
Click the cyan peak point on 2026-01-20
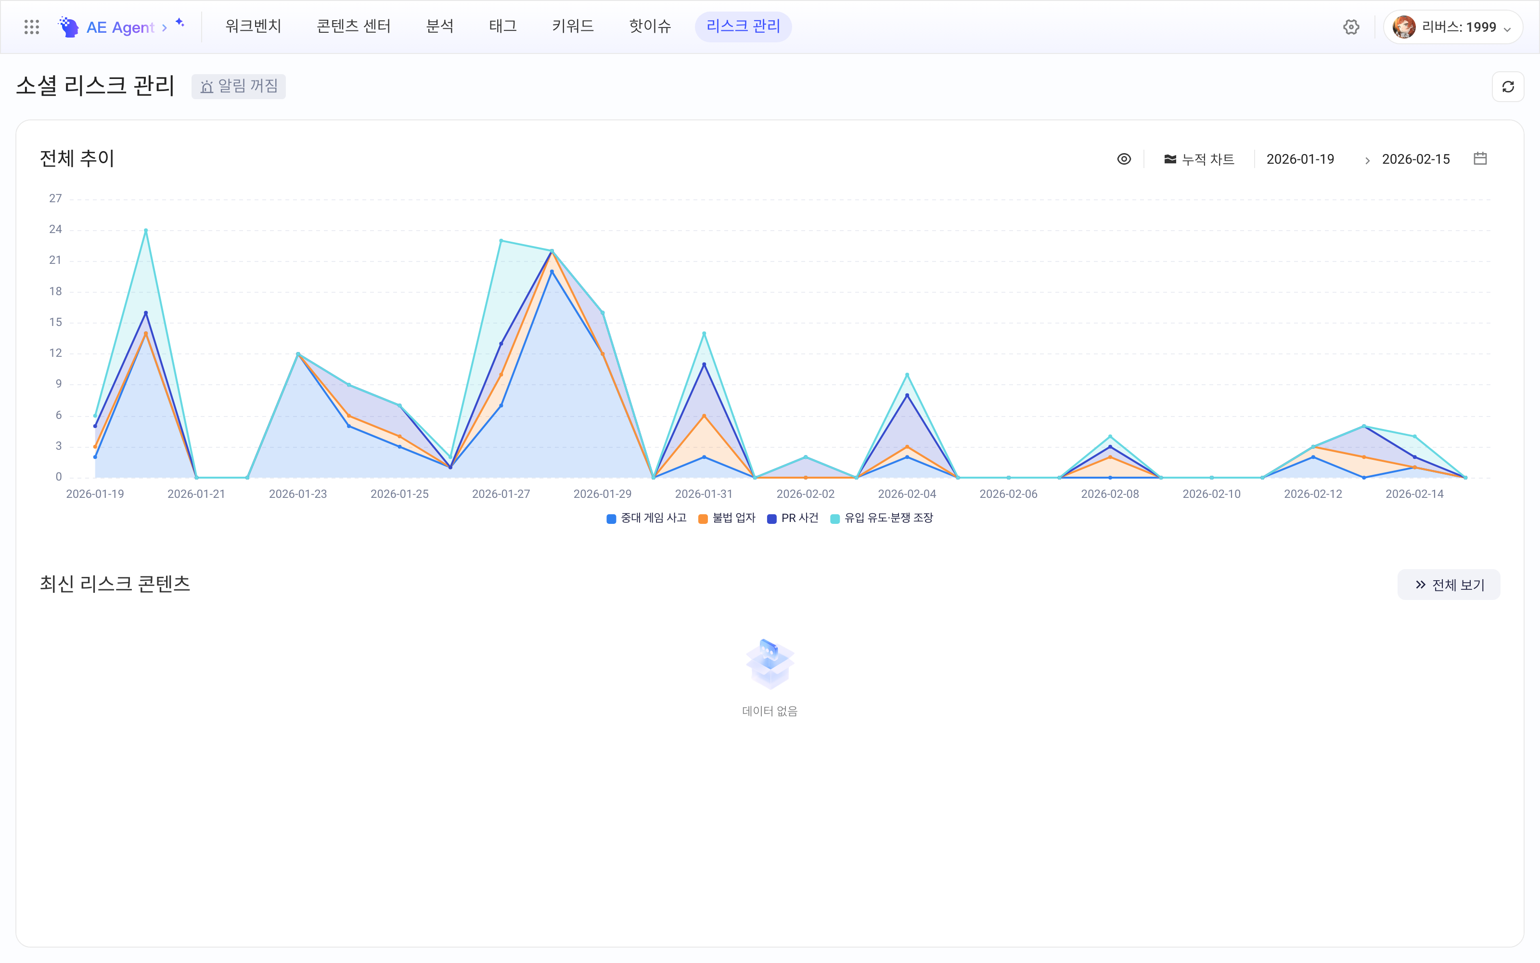pyautogui.click(x=146, y=231)
